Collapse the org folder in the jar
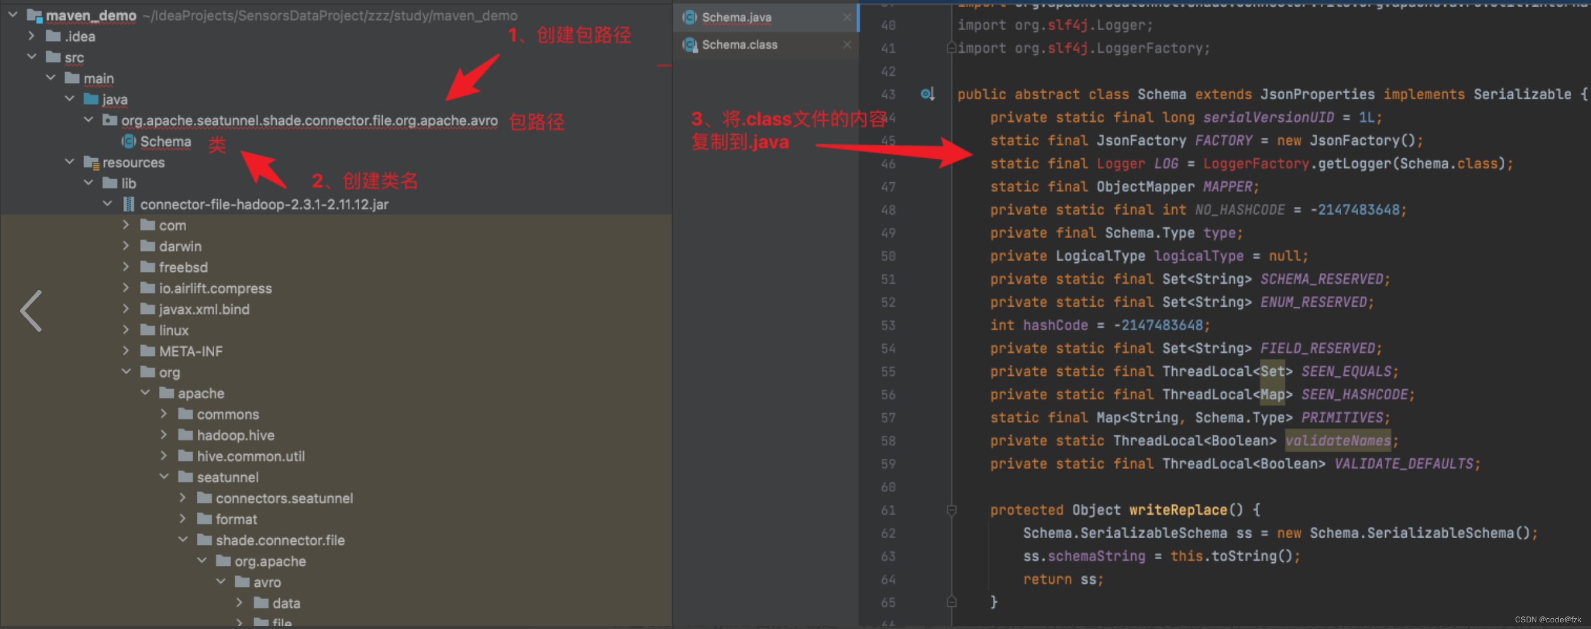1591x629 pixels. (126, 372)
